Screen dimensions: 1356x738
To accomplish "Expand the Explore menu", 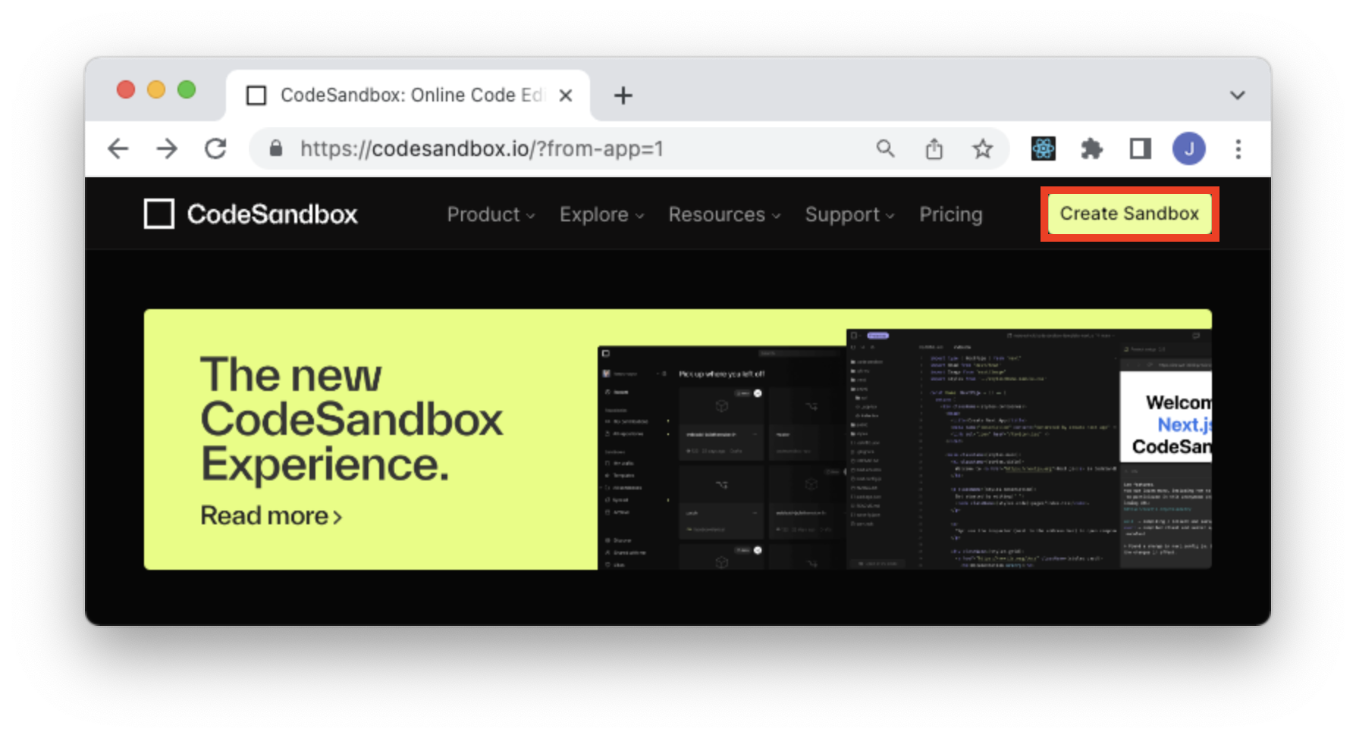I will pyautogui.click(x=602, y=214).
